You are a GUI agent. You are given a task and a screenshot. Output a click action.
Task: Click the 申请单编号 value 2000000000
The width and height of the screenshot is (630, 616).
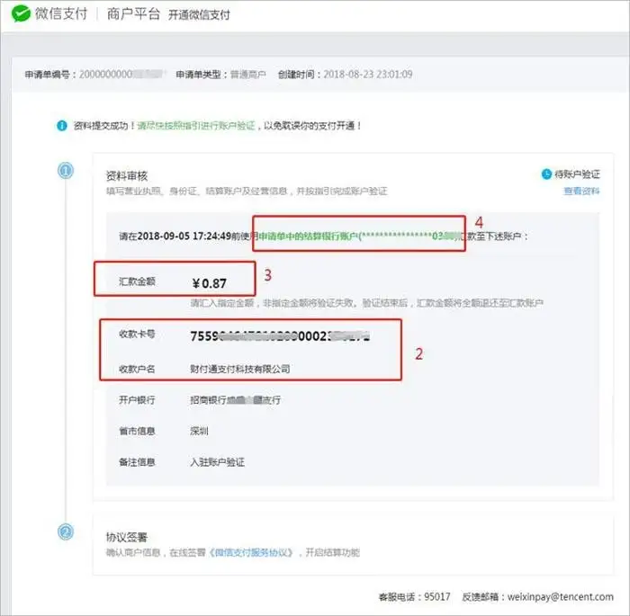121,75
